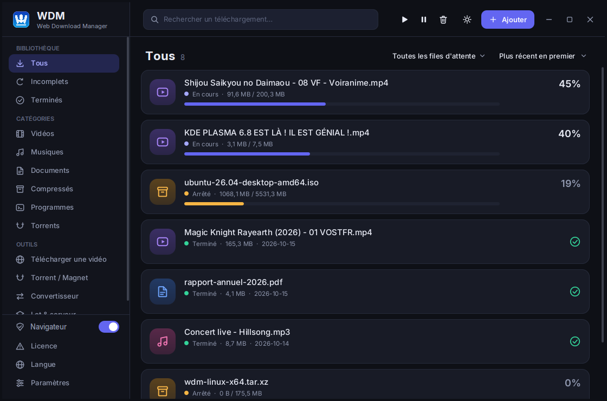The image size is (607, 401).
Task: Resume downloads with the play icon
Action: click(x=404, y=20)
